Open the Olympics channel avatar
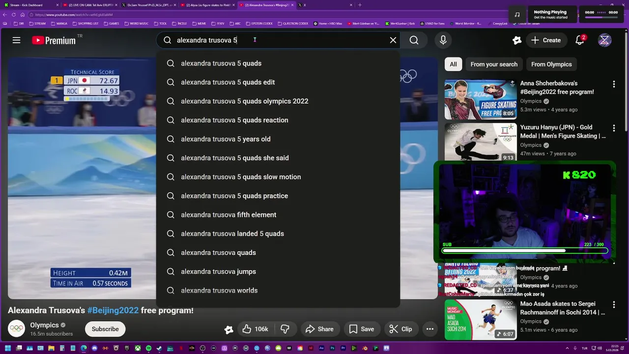Image resolution: width=629 pixels, height=354 pixels. click(17, 329)
